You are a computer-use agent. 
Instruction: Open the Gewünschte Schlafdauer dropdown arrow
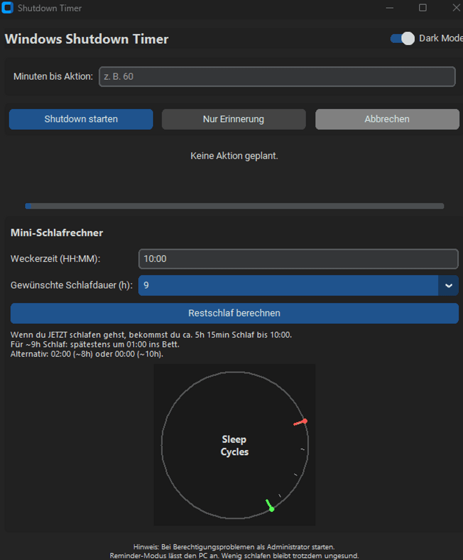[448, 286]
